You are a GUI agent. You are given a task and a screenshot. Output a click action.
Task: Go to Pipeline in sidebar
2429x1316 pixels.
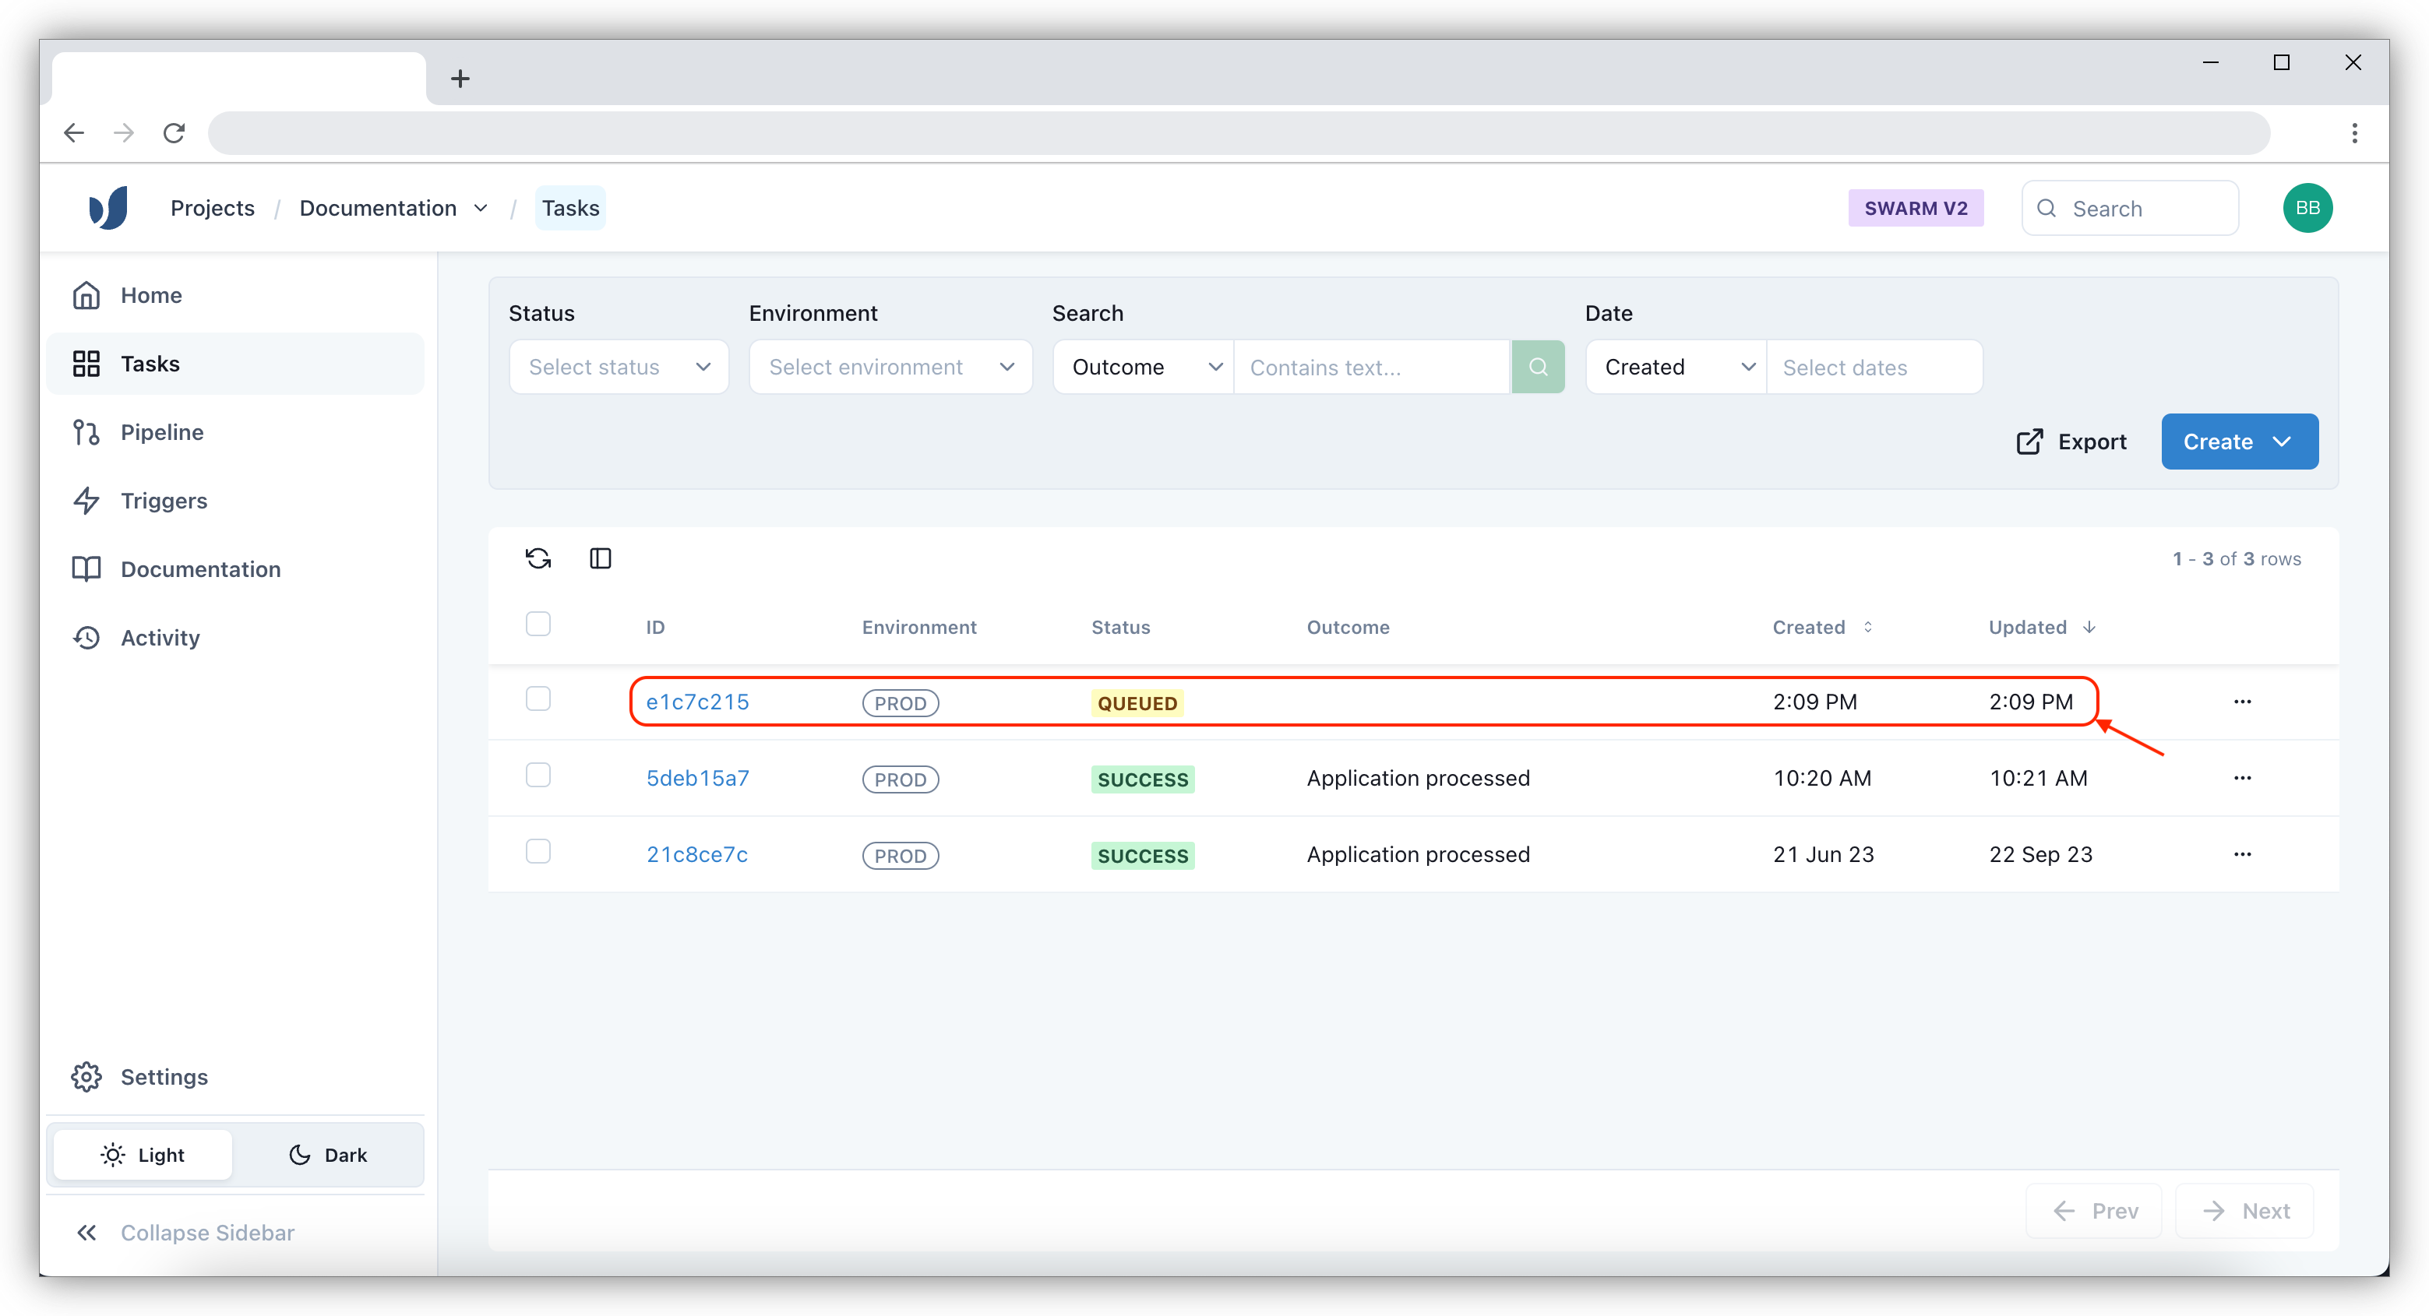[162, 431]
